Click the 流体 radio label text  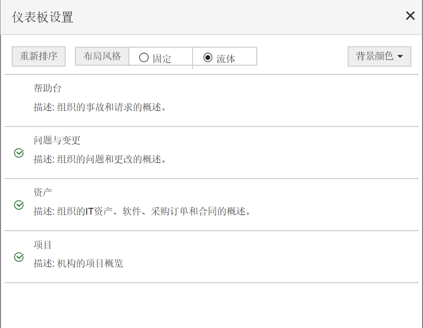(x=226, y=59)
